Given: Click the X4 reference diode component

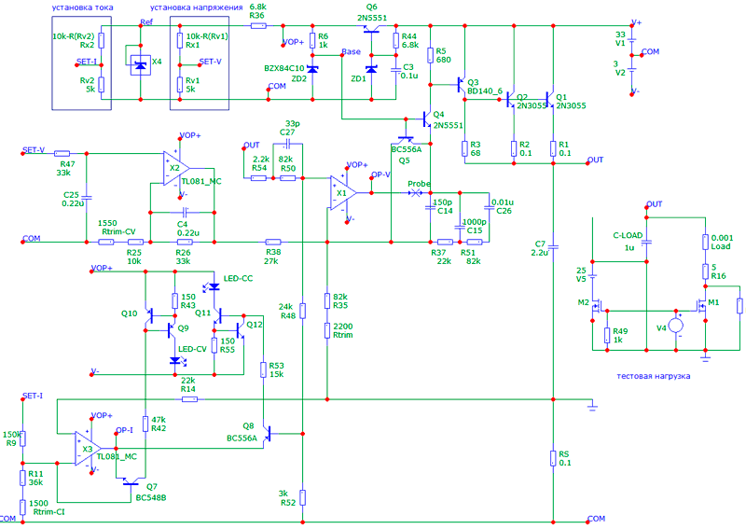Looking at the screenshot, I should pos(141,65).
